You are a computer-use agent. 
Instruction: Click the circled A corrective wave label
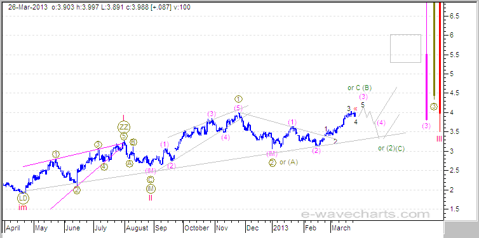point(130,164)
